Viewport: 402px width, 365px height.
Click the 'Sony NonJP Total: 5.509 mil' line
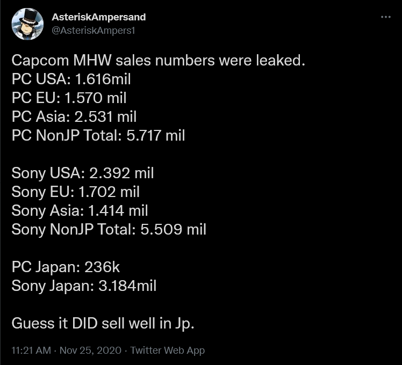(109, 229)
